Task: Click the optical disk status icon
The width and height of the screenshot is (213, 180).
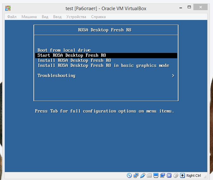Action: (x=129, y=176)
